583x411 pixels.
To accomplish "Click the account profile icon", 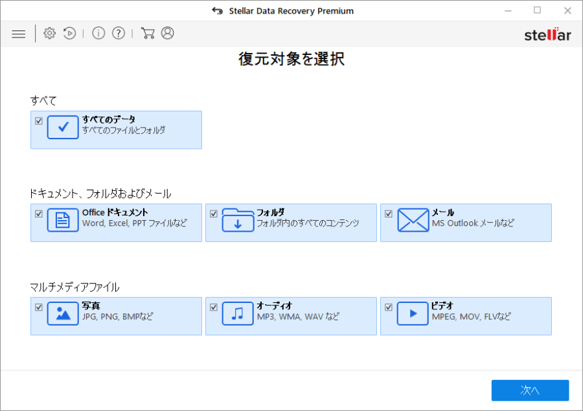I will [x=168, y=33].
